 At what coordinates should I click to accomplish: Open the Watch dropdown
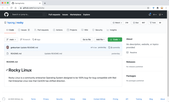(117, 23)
